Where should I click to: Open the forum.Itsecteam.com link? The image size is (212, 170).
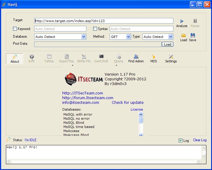tap(88, 98)
